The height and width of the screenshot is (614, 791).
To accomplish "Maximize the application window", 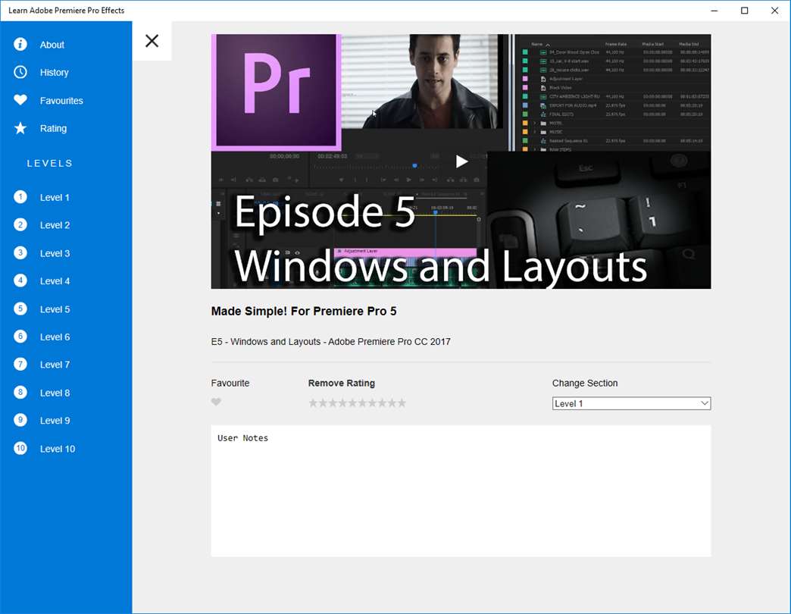I will click(744, 11).
